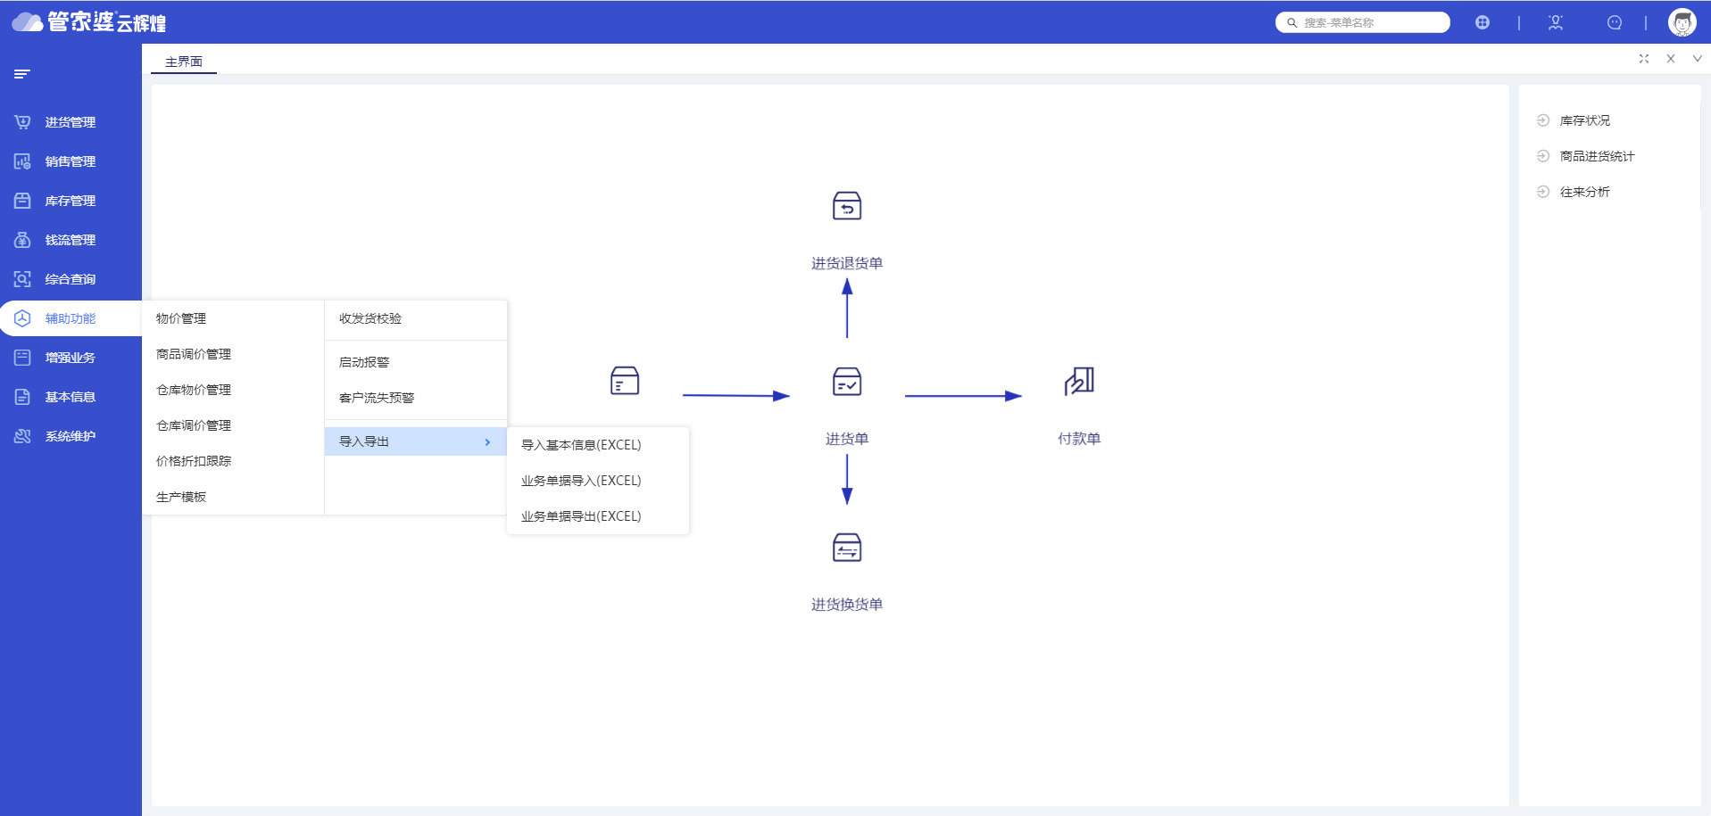The image size is (1711, 816).
Task: Toggle fullscreen with the expand icon
Action: (x=1643, y=59)
